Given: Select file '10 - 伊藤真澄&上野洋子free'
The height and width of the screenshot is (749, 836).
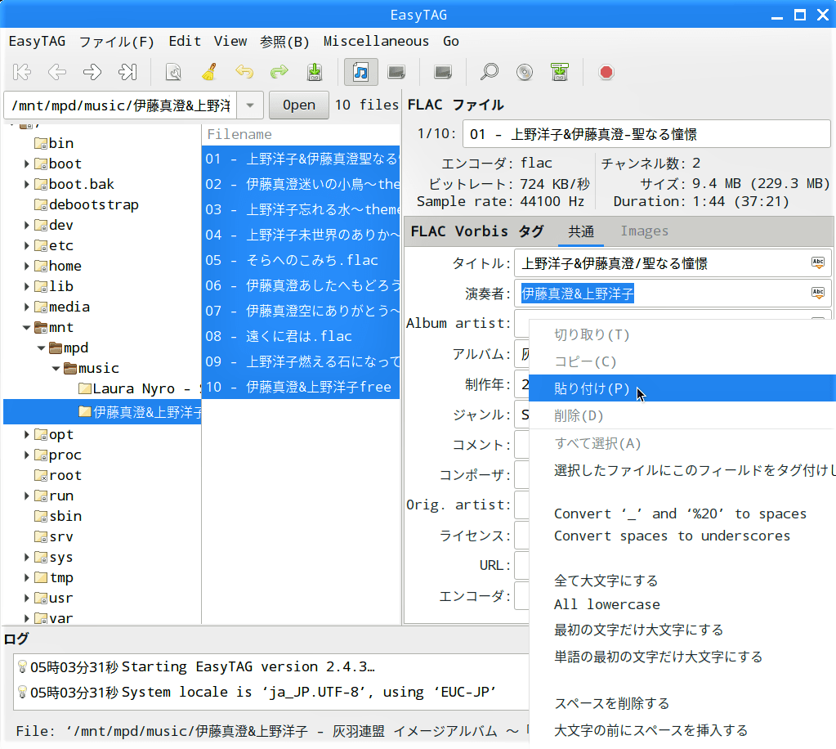Looking at the screenshot, I should pyautogui.click(x=301, y=387).
